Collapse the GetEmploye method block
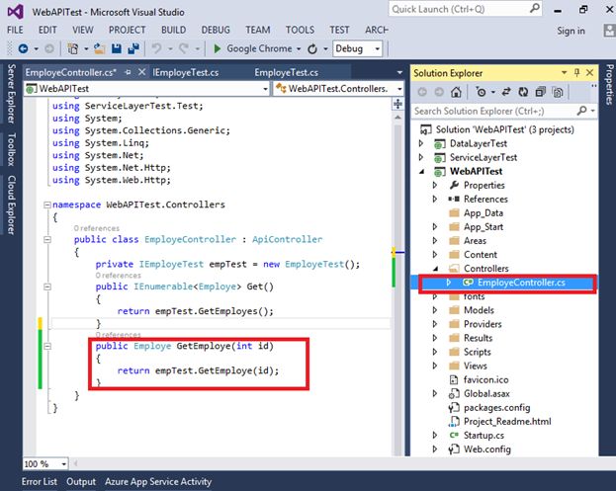Viewport: 616px width, 491px height. point(47,346)
